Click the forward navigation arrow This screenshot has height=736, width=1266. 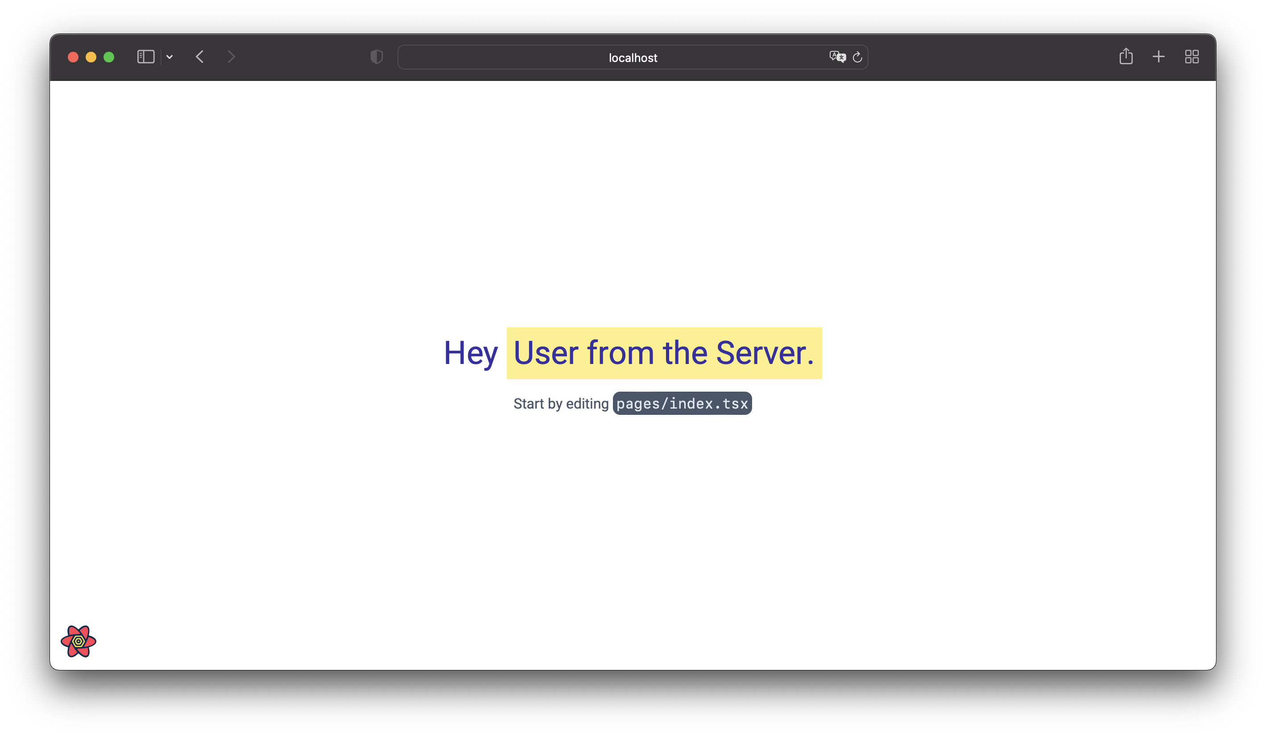click(x=231, y=57)
